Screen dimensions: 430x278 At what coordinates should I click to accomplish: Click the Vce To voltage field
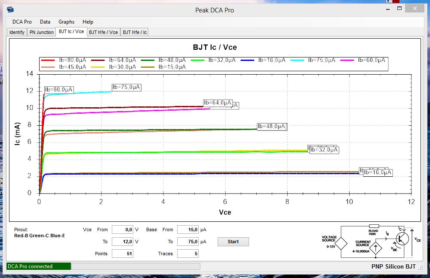(x=122, y=242)
